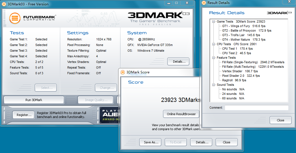
Task: Collapse the Feature Tests tree node
Action: pos(214,58)
